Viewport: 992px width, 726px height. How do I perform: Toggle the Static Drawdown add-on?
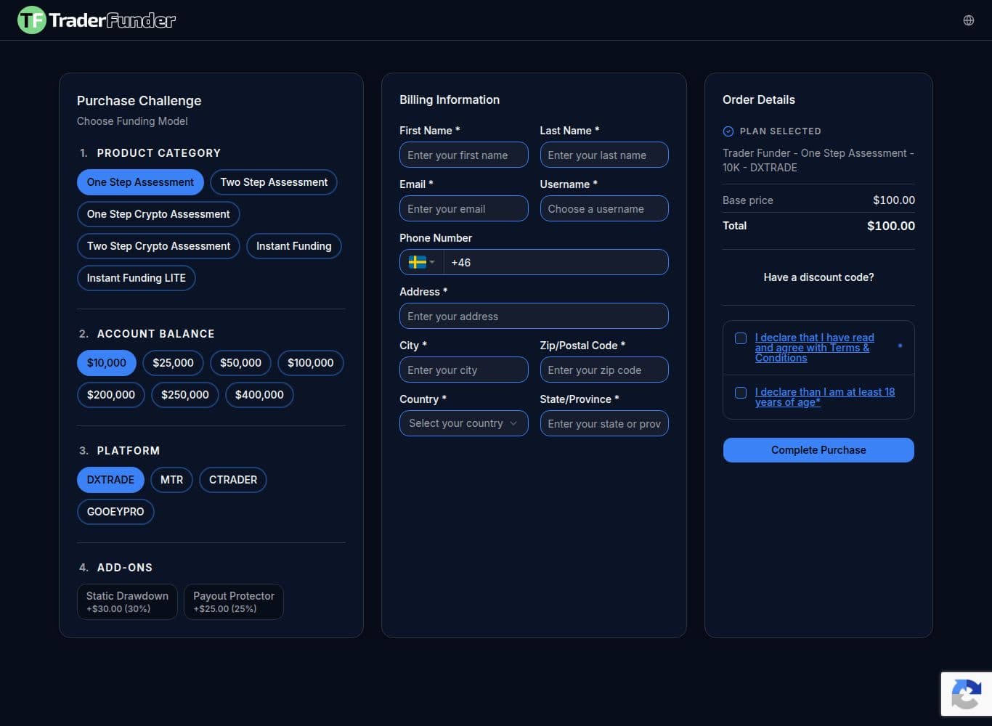point(127,602)
